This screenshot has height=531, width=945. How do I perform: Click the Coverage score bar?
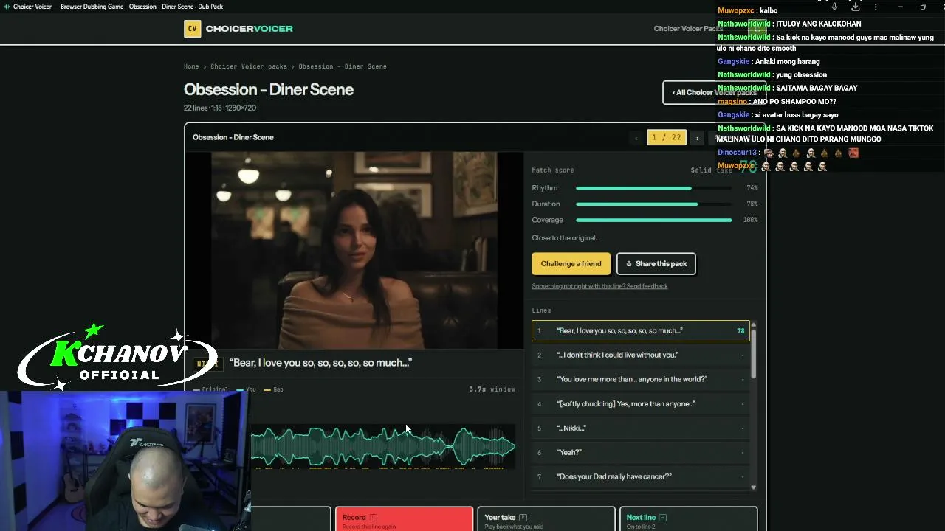point(653,220)
